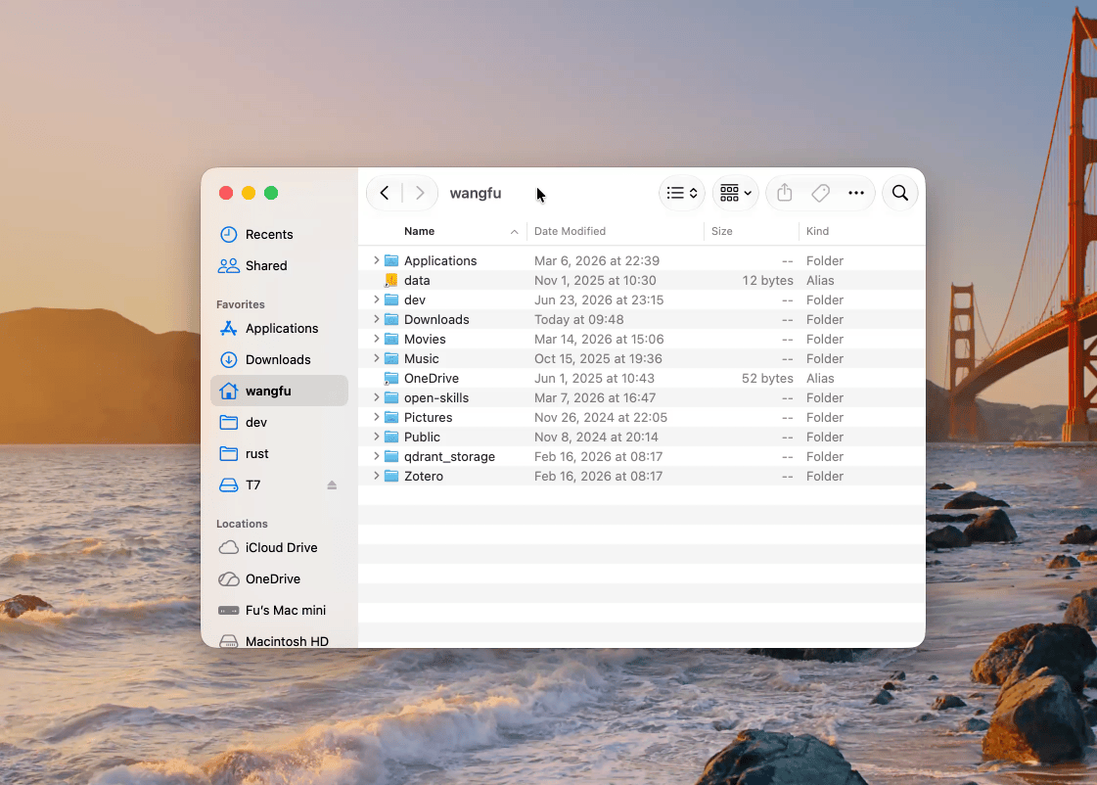
Task: Sort by the Kind column header
Action: [x=816, y=231]
